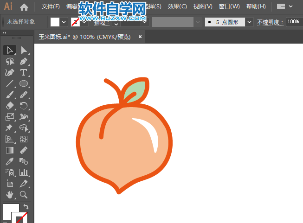Image resolution: width=303 pixels, height=223 pixels.
Task: Select the Rotate tool
Action: pos(24,106)
